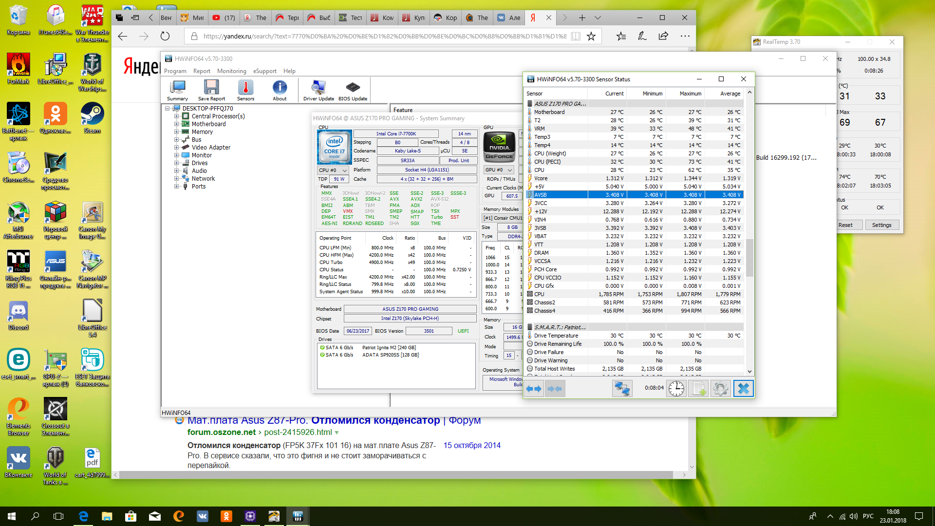Click the expand arrows icon in sensor window

coord(534,388)
